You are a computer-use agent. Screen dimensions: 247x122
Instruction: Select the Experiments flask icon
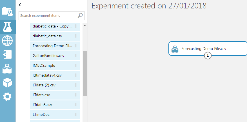(x=8, y=26)
